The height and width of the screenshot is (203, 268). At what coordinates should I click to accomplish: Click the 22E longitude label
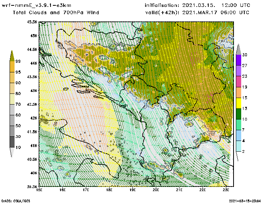point(203,190)
